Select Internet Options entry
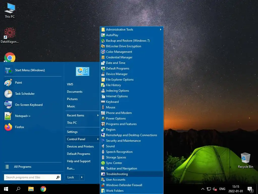The height and width of the screenshot is (194, 258). point(132,96)
